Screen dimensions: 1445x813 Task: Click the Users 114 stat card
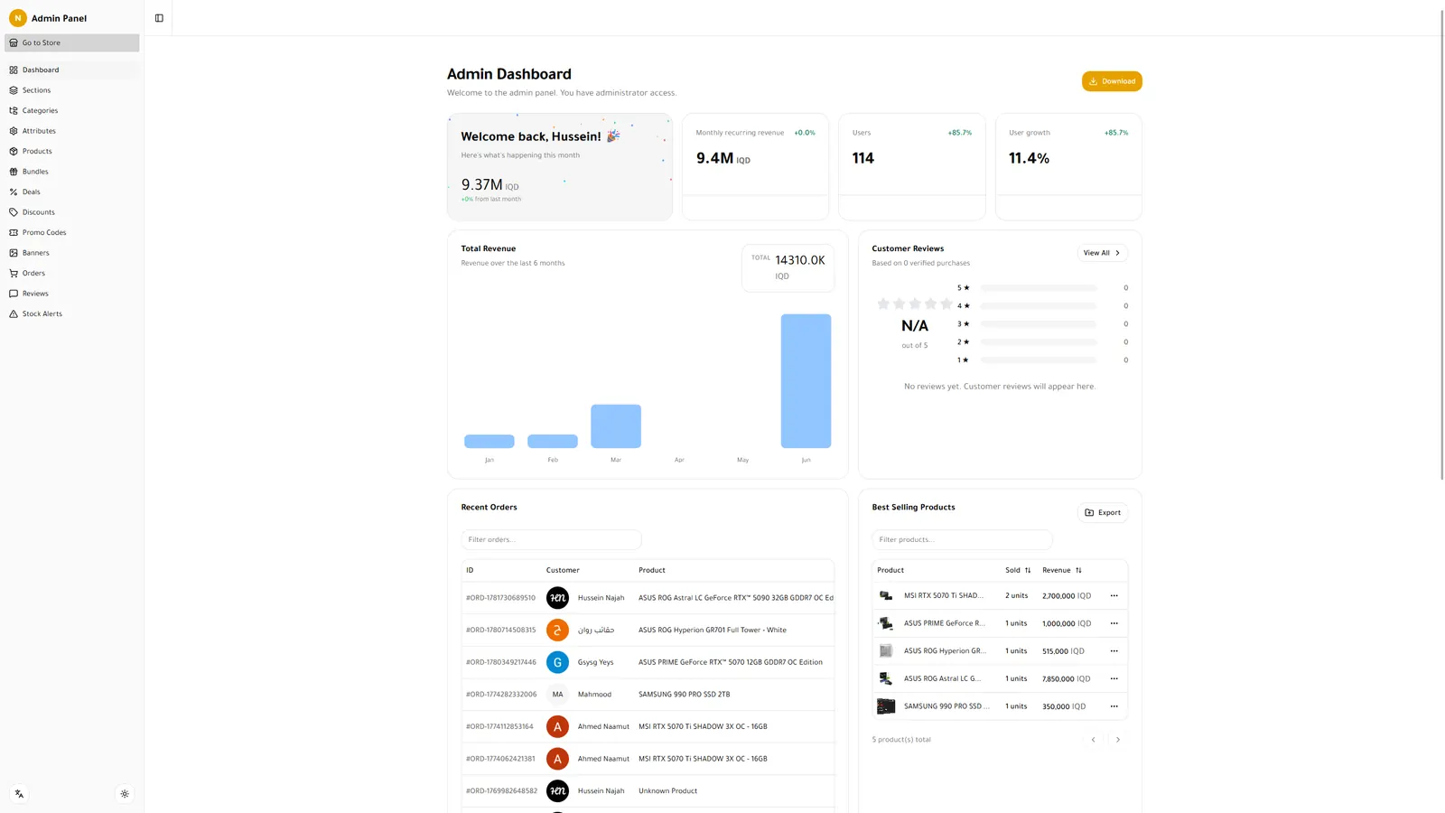912,166
